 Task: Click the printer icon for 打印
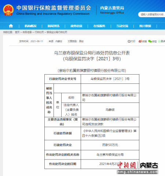point(129,42)
